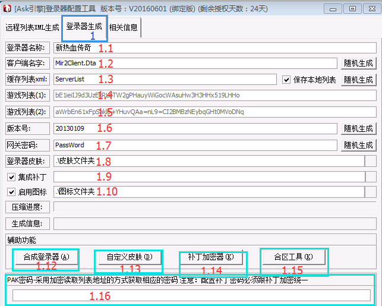382x306 pixels.
Task: Click the app icon in the title bar
Action: point(7,8)
